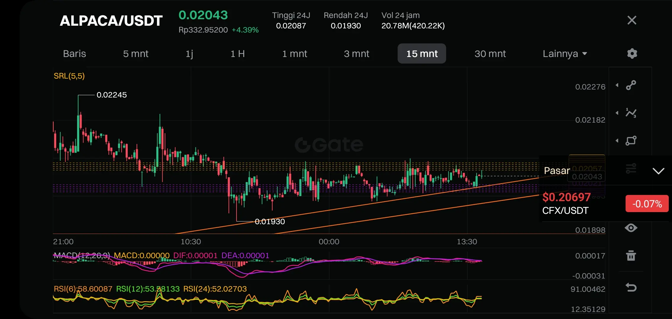Switch to the 30 mnt timeframe
Image resolution: width=672 pixels, height=319 pixels.
pos(490,54)
